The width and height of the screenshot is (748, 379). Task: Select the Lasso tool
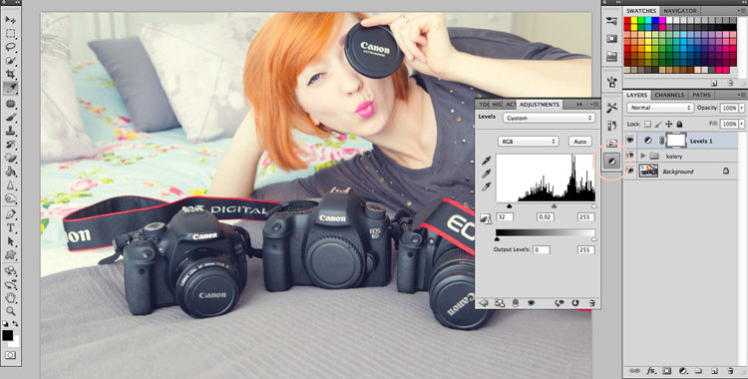[10, 47]
